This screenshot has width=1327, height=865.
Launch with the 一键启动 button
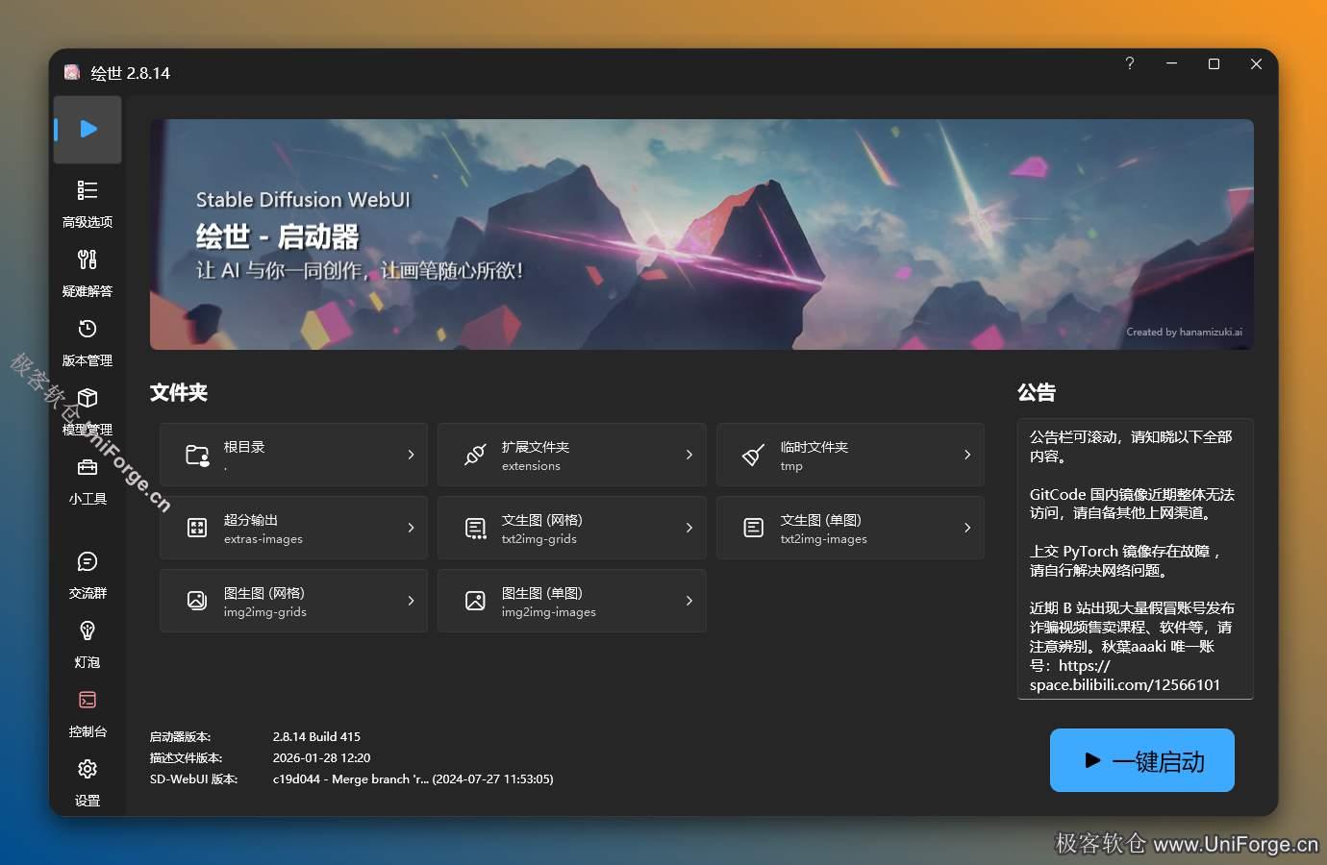tap(1142, 760)
